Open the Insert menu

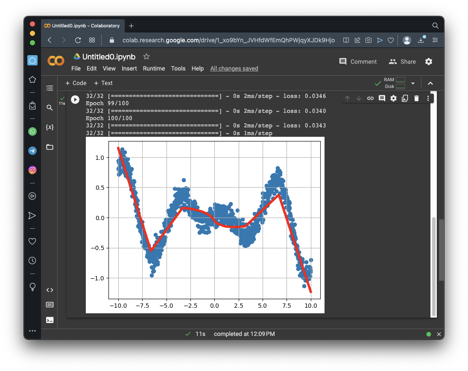(129, 68)
